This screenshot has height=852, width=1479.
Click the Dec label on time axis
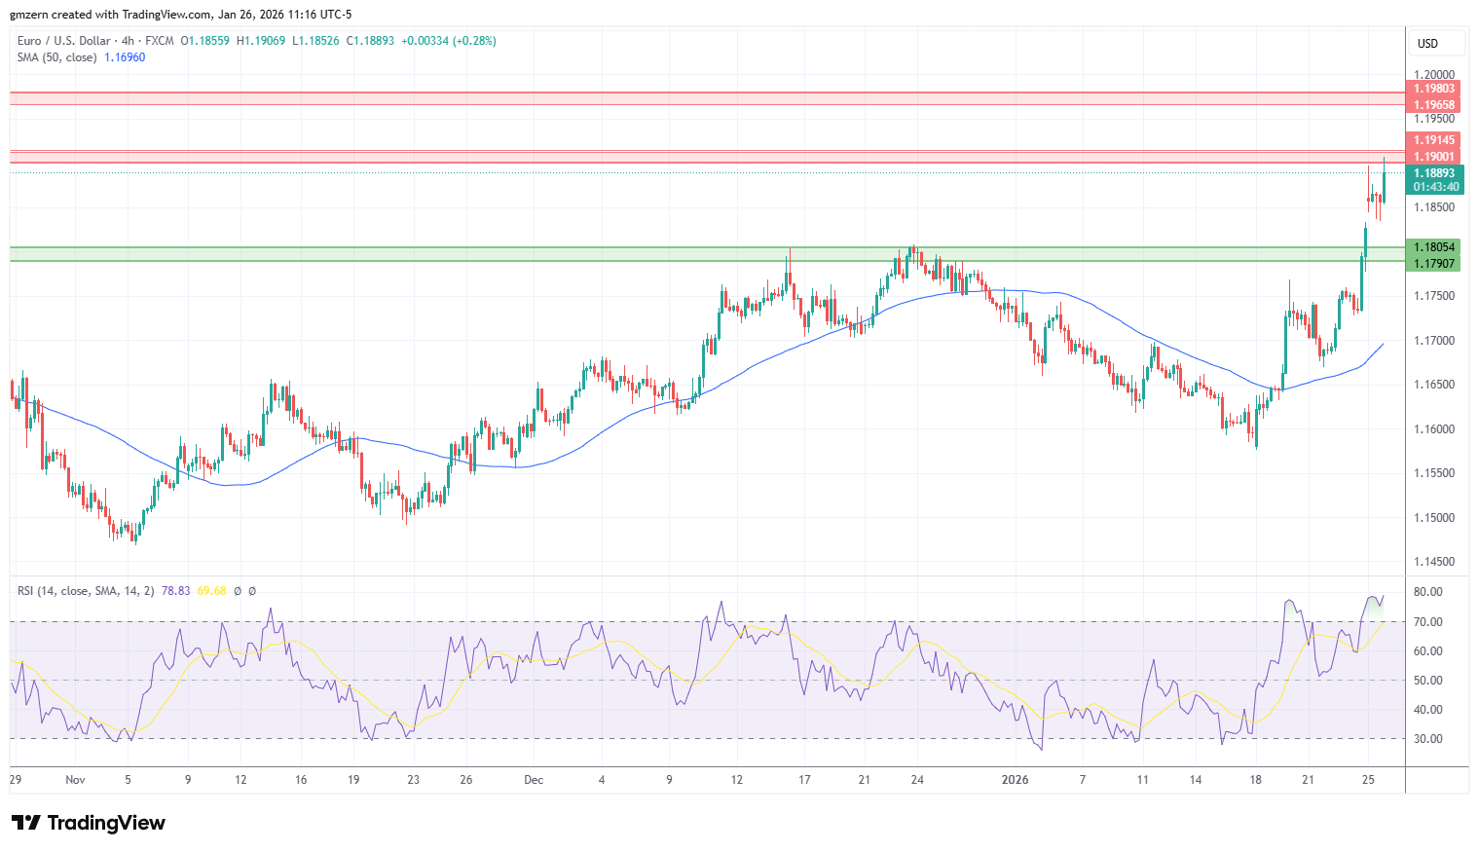534,780
